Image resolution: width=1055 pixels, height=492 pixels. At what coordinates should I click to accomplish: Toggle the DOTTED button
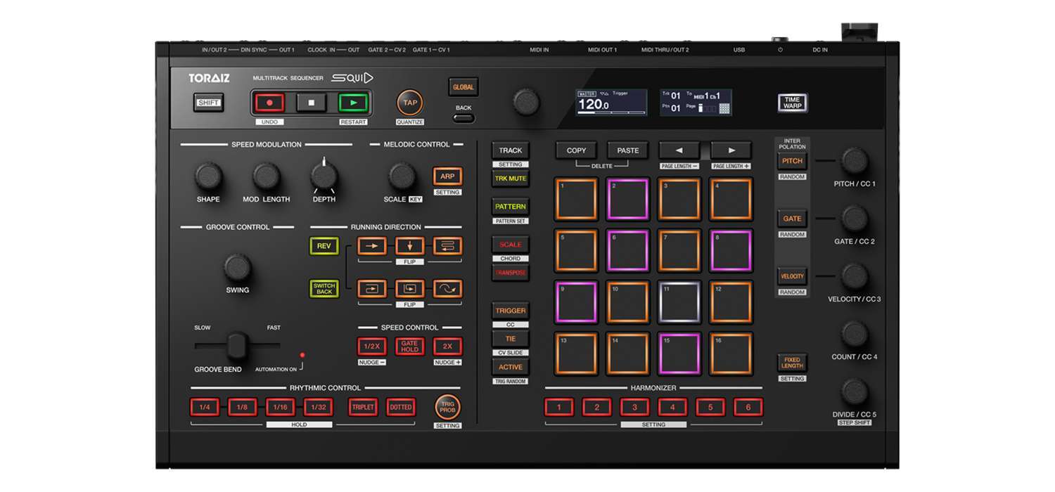400,407
